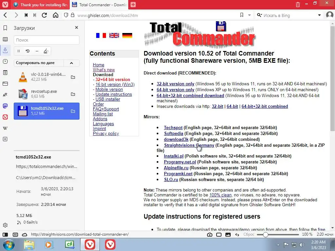Viewport: 335px width, 251px height.
Task: Open the Windows Start button
Action: coord(9,244)
